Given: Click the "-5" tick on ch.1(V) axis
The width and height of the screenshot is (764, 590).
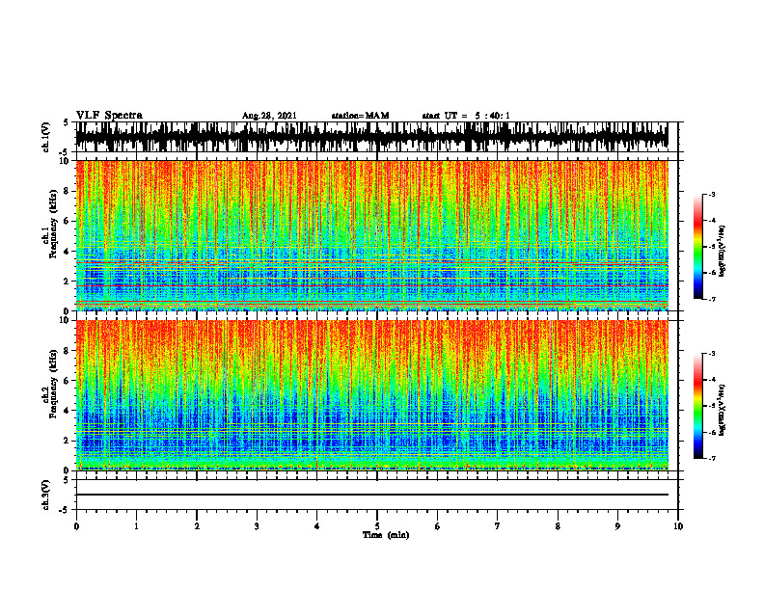Looking at the screenshot, I should point(65,152).
